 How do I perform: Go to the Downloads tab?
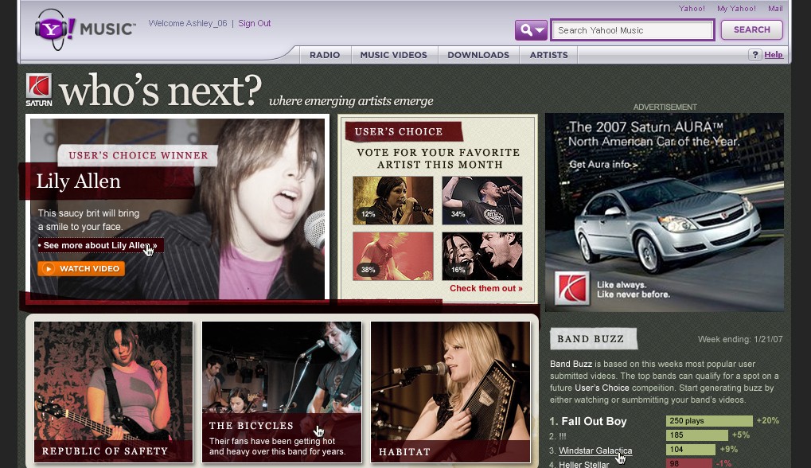[x=478, y=55]
